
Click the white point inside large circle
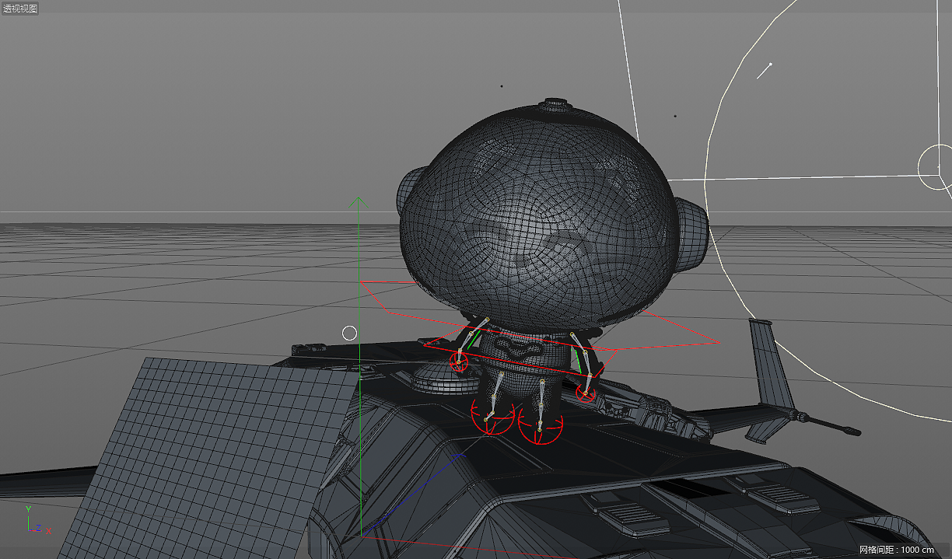coord(770,65)
